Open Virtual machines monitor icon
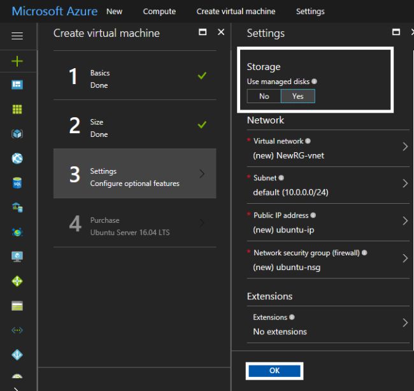 tap(17, 257)
